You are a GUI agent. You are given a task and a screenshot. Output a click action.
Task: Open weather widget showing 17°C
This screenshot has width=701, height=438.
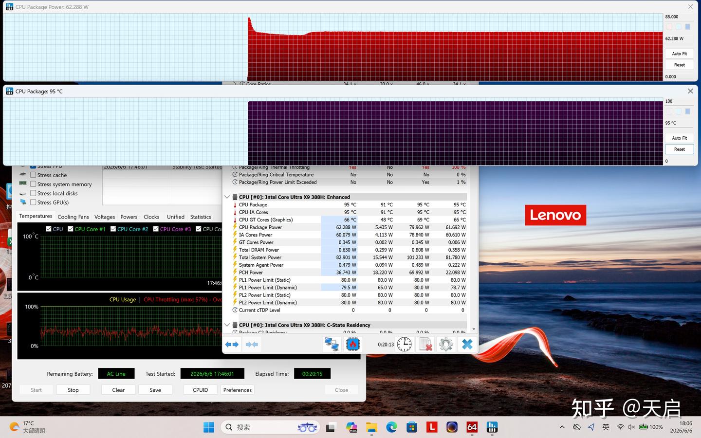[27, 427]
